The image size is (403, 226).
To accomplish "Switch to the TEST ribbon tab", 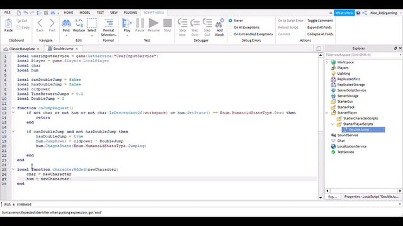I will pyautogui.click(x=100, y=13).
